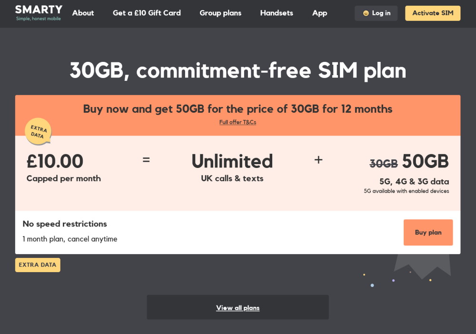This screenshot has height=334, width=476.
Task: Click Get a £10 Gift Card link
Action: click(x=147, y=13)
